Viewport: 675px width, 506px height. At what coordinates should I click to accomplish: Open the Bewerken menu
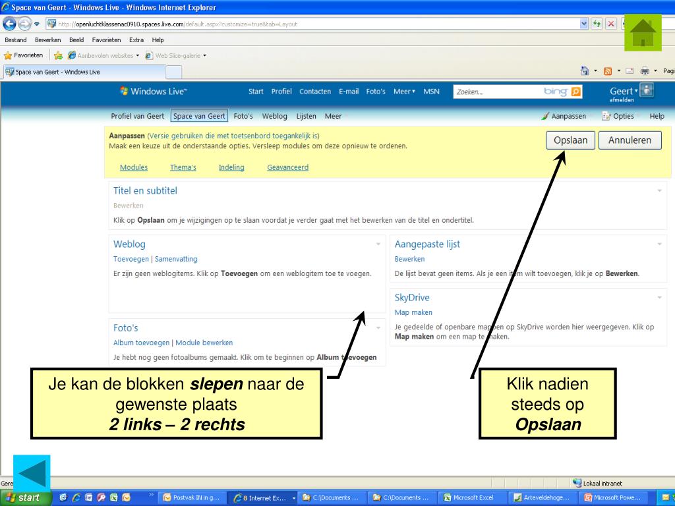(47, 40)
